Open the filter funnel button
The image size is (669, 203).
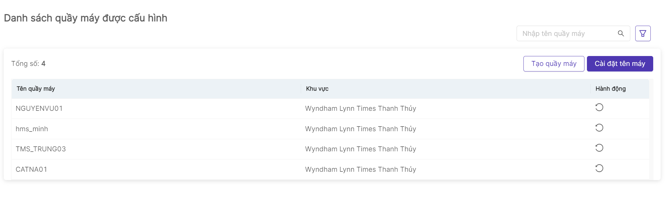(643, 33)
